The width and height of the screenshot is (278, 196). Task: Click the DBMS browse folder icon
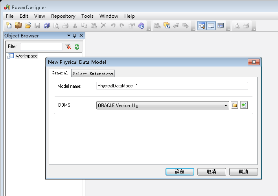point(234,105)
